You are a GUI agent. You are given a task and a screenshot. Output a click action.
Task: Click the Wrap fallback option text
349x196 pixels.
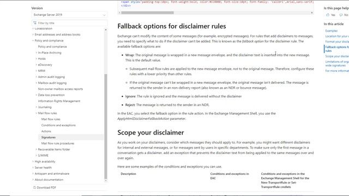coord(130,55)
